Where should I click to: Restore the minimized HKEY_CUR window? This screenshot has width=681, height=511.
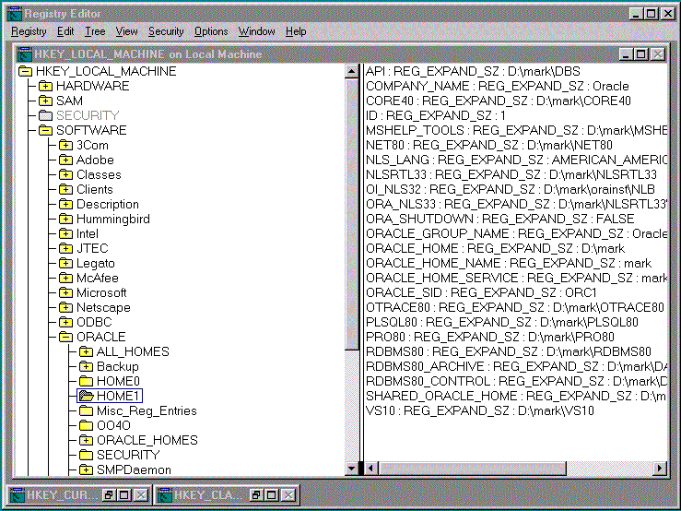pos(109,495)
